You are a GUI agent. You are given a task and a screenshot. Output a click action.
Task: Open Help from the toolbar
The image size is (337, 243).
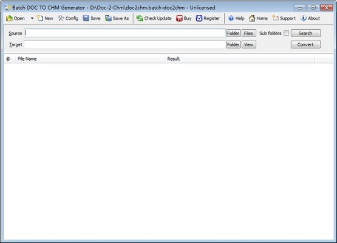tap(236, 18)
